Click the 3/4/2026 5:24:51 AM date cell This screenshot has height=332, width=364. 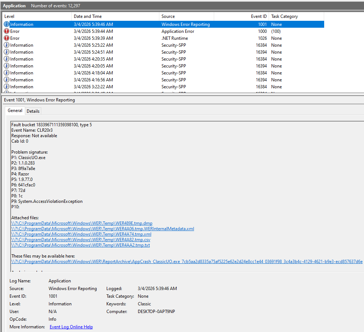pyautogui.click(x=93, y=52)
